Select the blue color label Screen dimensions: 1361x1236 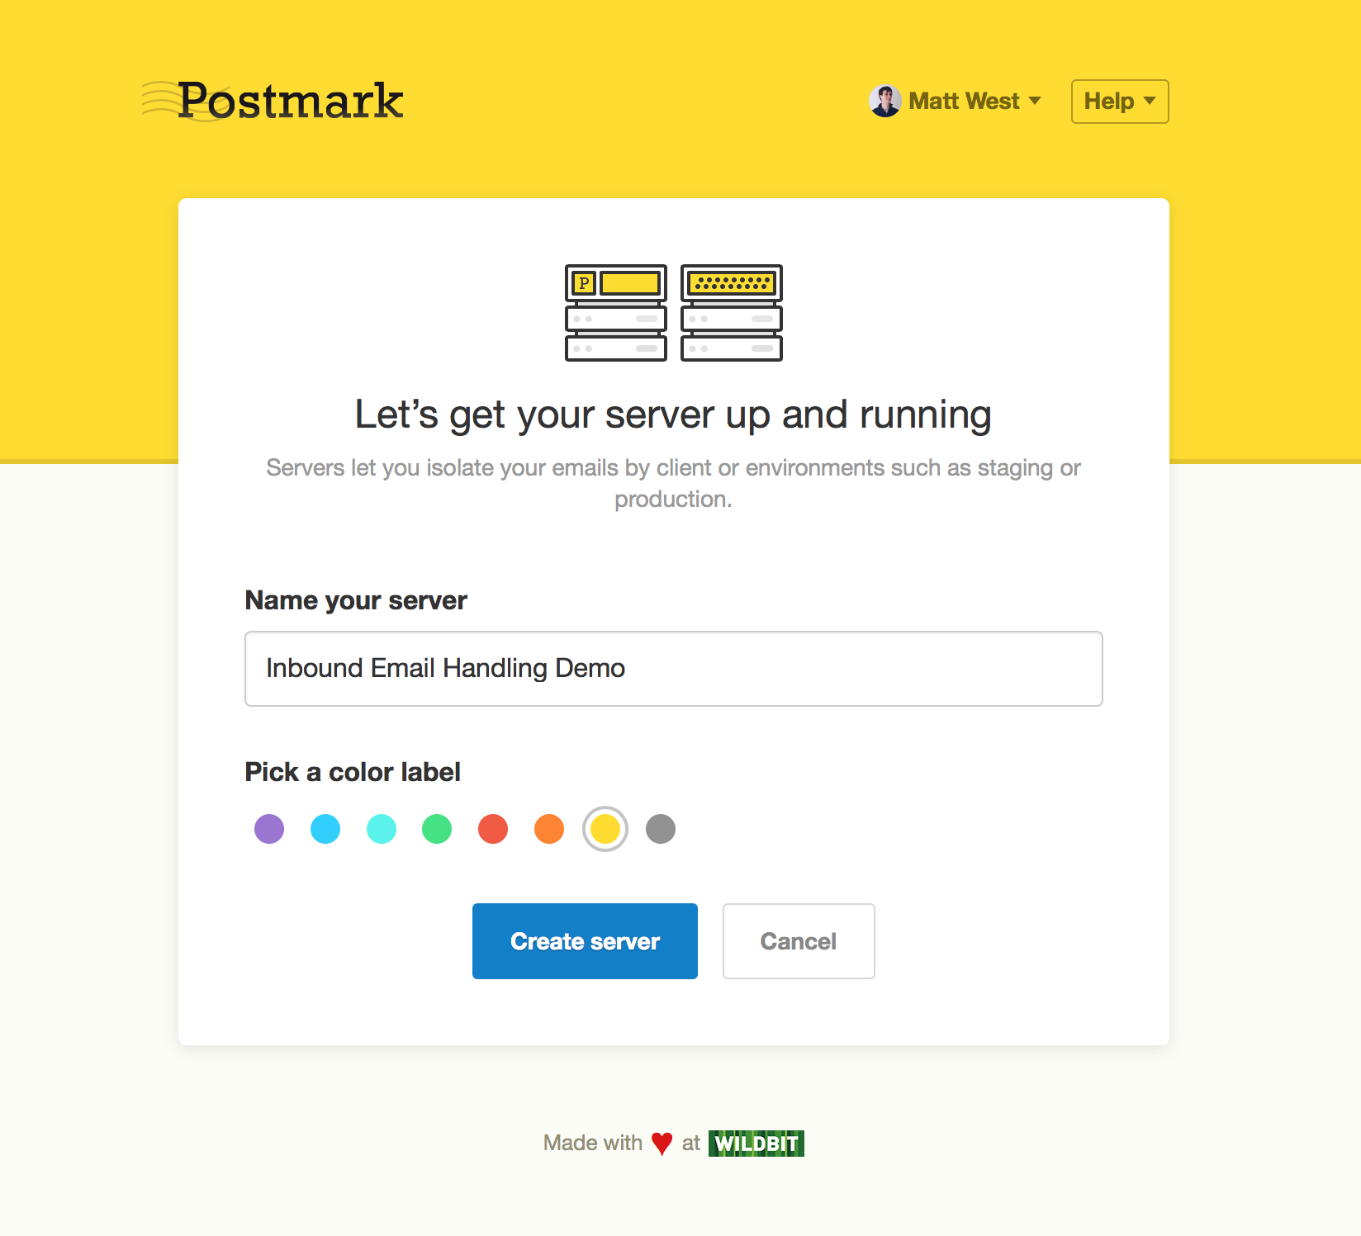click(325, 829)
